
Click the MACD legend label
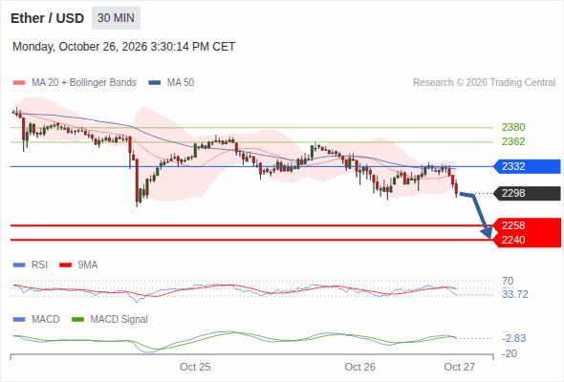pos(45,320)
